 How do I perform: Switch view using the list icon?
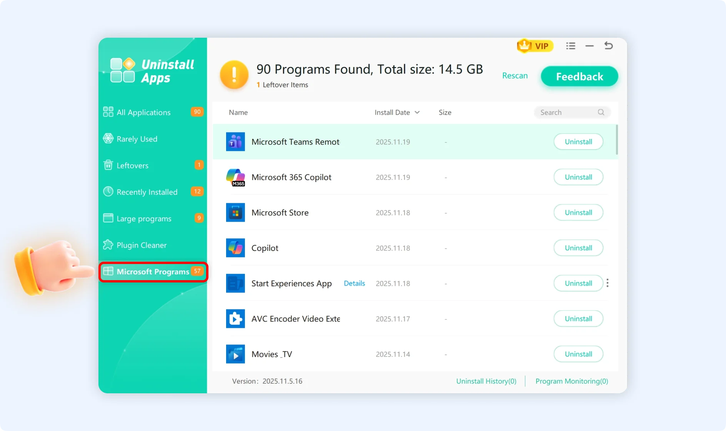coord(571,45)
